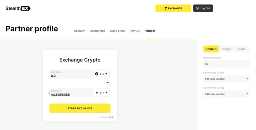Expand the Currencies to buy dropdown
The image size is (256, 130).
(x=226, y=94)
